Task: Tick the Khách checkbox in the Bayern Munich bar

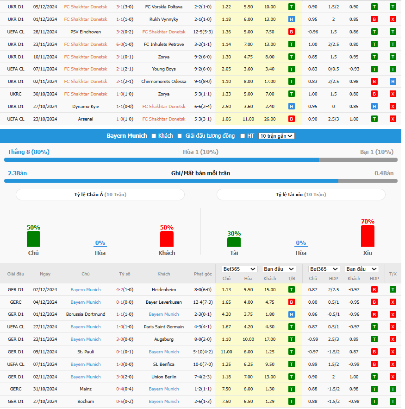Action: click(154, 136)
